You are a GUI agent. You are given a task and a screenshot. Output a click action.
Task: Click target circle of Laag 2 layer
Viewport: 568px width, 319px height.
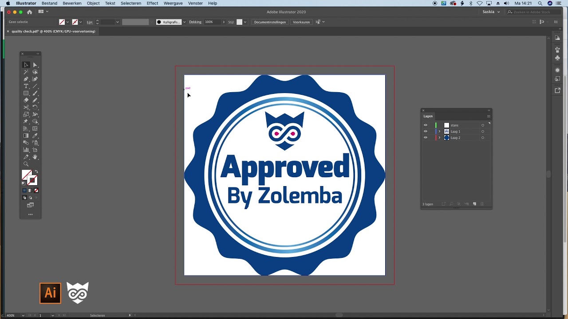click(483, 138)
